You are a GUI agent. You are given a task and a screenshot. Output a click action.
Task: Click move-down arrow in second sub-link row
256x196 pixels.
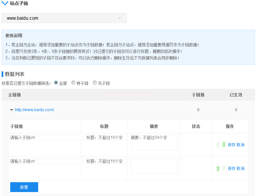(x=224, y=168)
